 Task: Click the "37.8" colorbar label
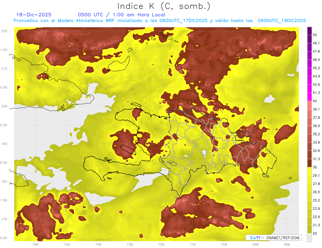[x=316, y=118]
